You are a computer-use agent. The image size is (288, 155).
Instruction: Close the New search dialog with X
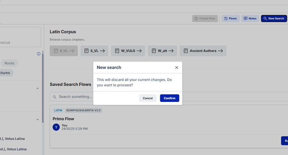coord(176,67)
